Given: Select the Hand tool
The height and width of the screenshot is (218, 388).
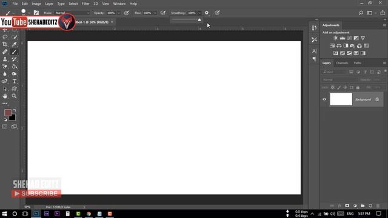Looking at the screenshot, I should click(x=5, y=96).
